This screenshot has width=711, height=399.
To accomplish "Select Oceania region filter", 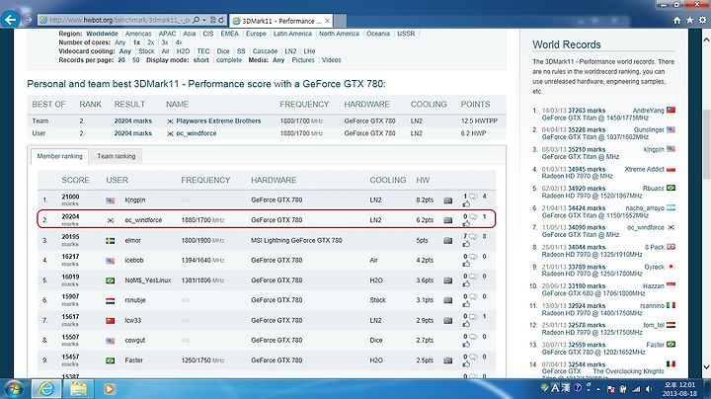I will click(x=378, y=34).
